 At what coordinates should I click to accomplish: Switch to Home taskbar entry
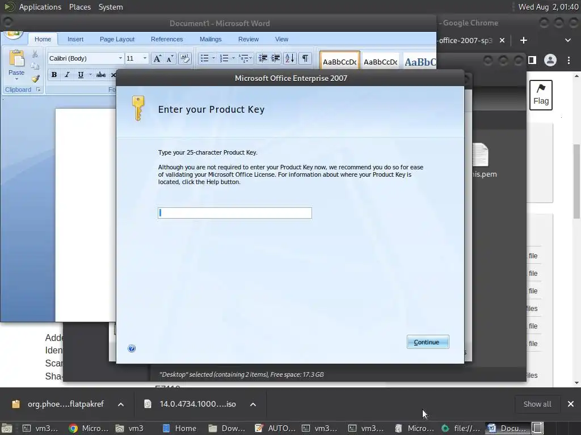pos(179,428)
